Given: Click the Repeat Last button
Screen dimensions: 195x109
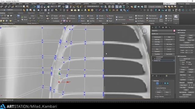Looking at the screenshot, I should (x=187, y=59).
